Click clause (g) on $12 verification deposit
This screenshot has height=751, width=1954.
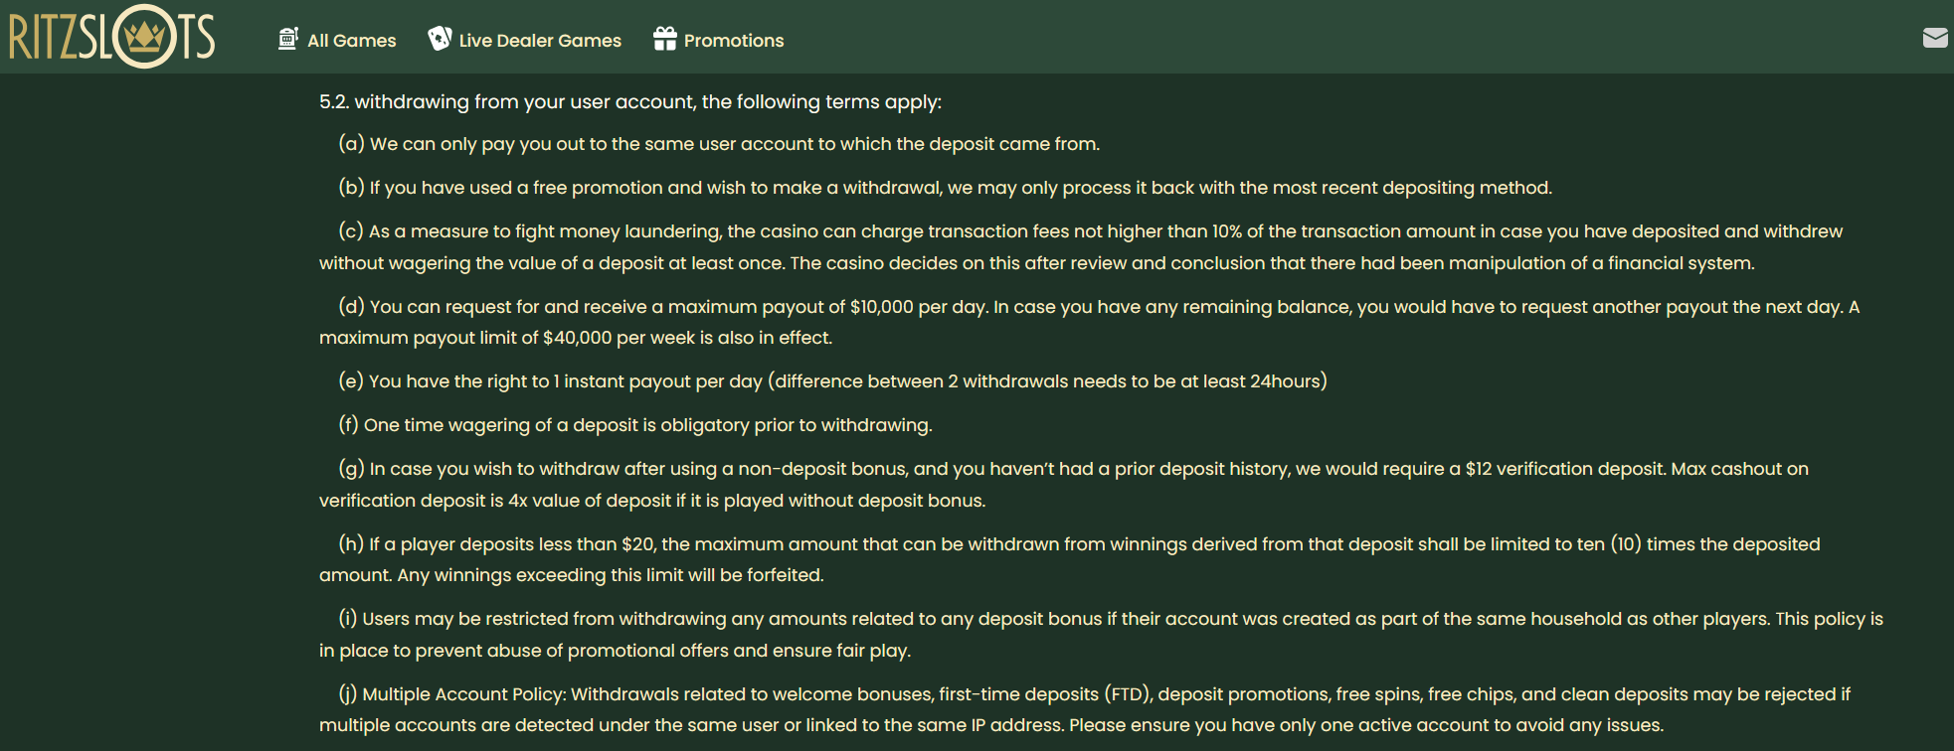point(1064,485)
